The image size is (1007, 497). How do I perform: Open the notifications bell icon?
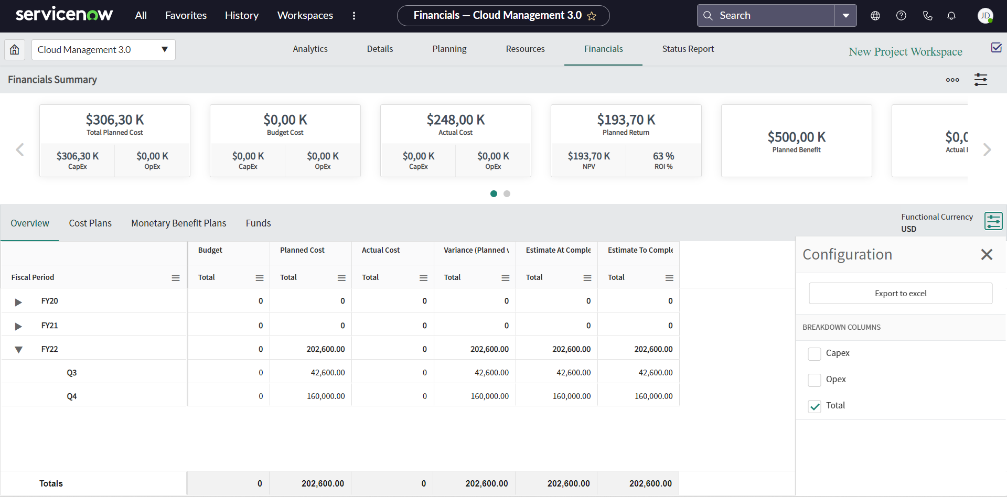[x=951, y=15]
